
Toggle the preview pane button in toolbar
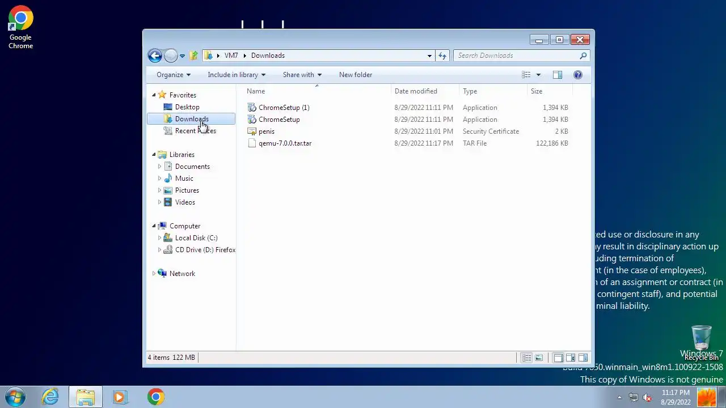[558, 75]
